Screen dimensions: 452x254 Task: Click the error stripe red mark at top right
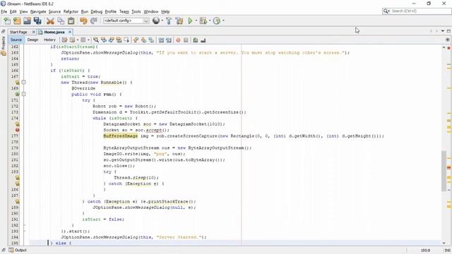click(449, 48)
